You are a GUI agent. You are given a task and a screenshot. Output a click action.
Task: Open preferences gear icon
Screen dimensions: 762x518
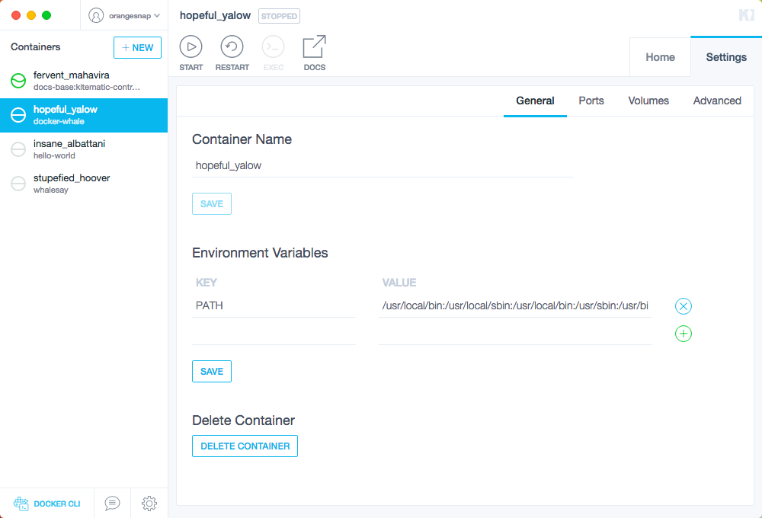click(x=149, y=504)
